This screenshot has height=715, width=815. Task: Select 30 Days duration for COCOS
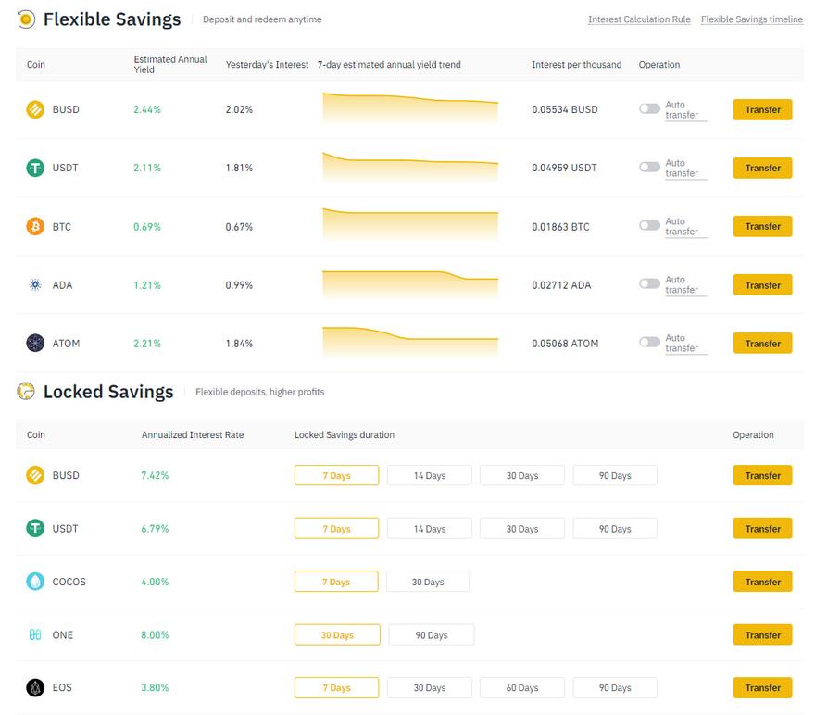point(428,582)
